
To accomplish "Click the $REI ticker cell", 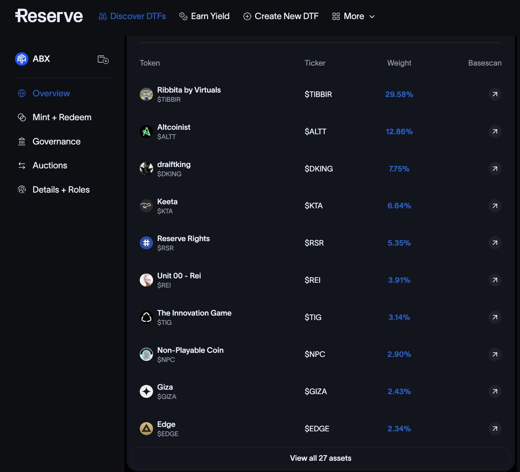I will point(313,280).
